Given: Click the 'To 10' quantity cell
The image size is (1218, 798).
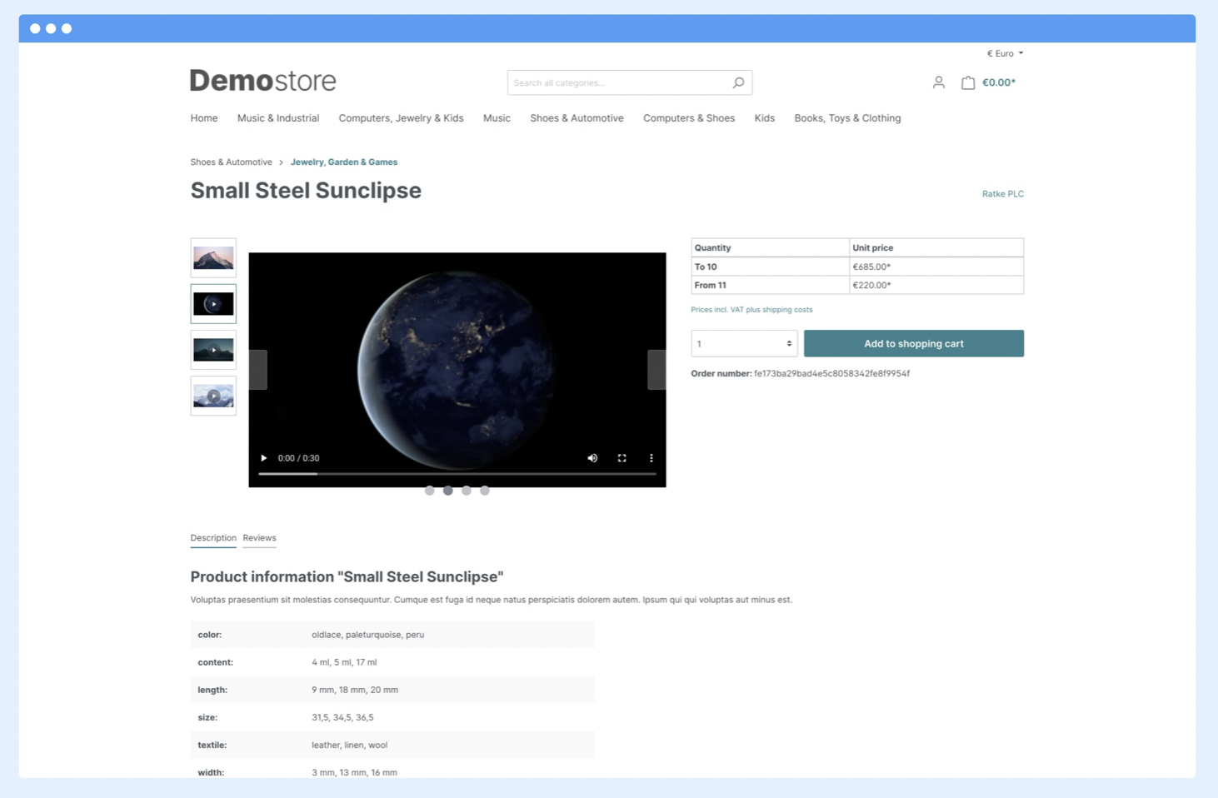Looking at the screenshot, I should [770, 267].
